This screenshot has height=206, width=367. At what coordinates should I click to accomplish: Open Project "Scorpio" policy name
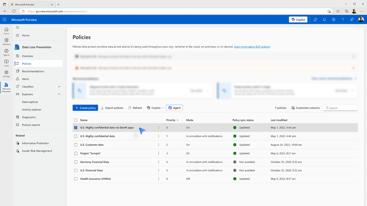pyautogui.click(x=90, y=154)
